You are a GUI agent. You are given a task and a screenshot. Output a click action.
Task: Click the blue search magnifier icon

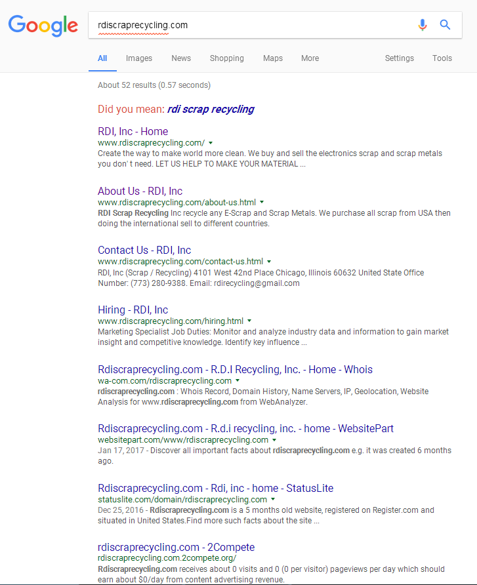click(445, 25)
